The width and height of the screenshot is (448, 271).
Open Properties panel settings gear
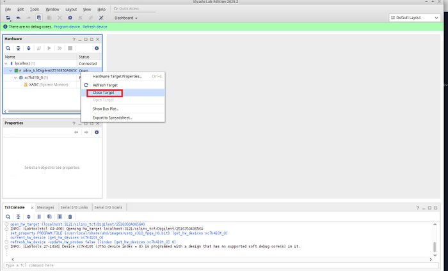97,132
